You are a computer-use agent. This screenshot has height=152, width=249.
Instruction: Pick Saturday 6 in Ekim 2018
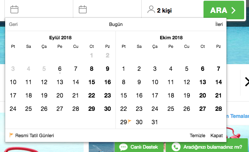tap(202, 69)
